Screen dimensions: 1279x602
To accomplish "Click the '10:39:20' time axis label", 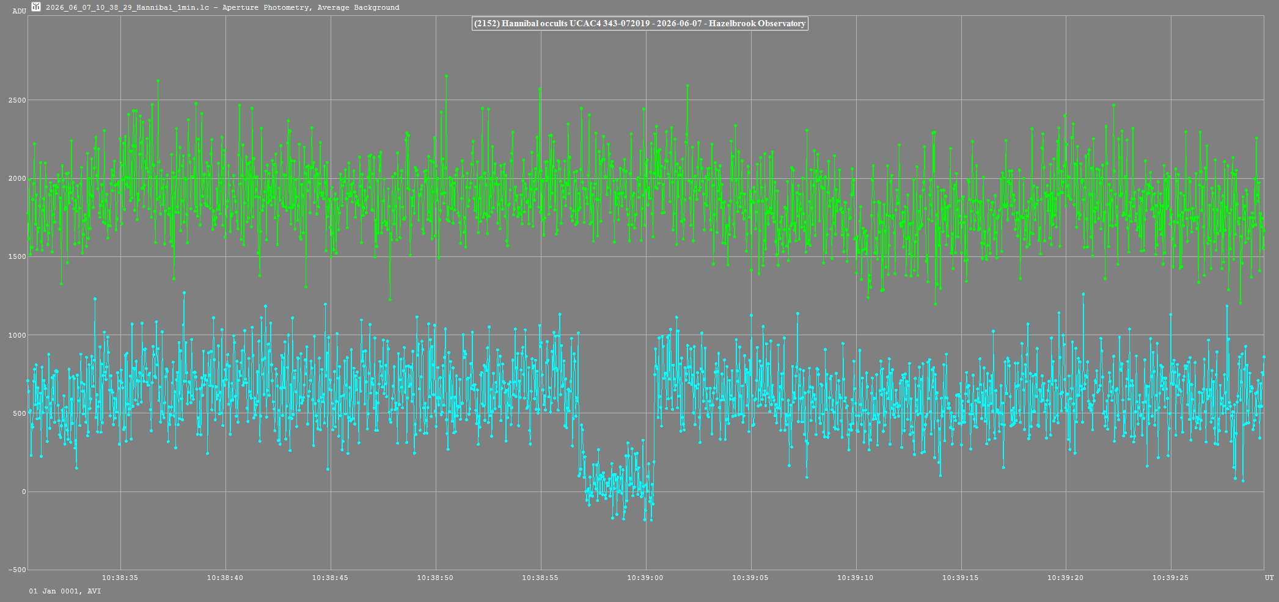I will pyautogui.click(x=1066, y=578).
